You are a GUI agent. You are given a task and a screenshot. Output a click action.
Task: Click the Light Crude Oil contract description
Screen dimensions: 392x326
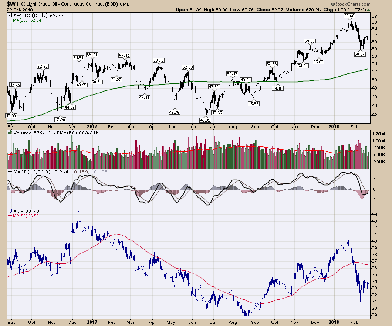click(72, 4)
